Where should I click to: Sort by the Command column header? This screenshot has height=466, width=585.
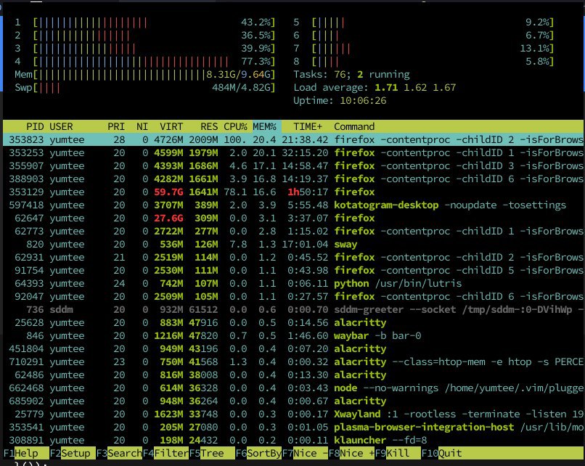354,127
